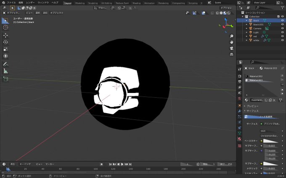The image size is (286, 178).
Task: Hide the red object in the outliner
Action: [283, 36]
